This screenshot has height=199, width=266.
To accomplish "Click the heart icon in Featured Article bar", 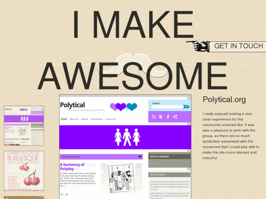I will pos(140,157).
